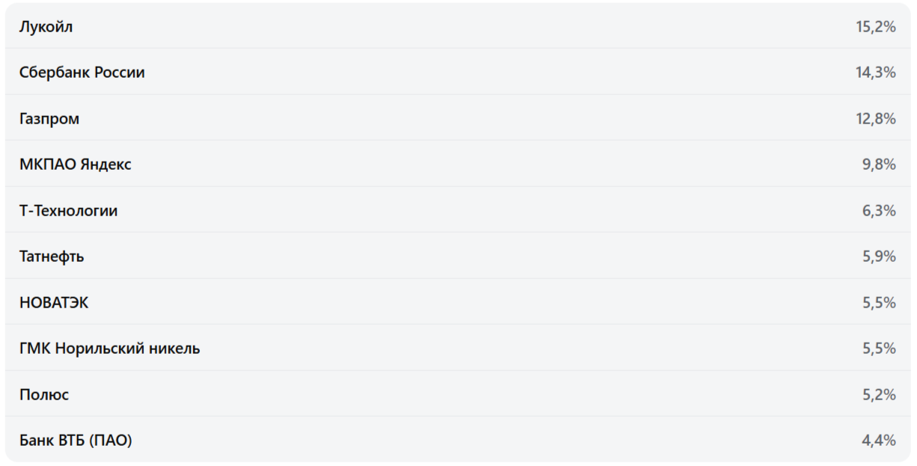This screenshot has width=917, height=466.
Task: Click the 15,2% share value
Action: coord(876,27)
